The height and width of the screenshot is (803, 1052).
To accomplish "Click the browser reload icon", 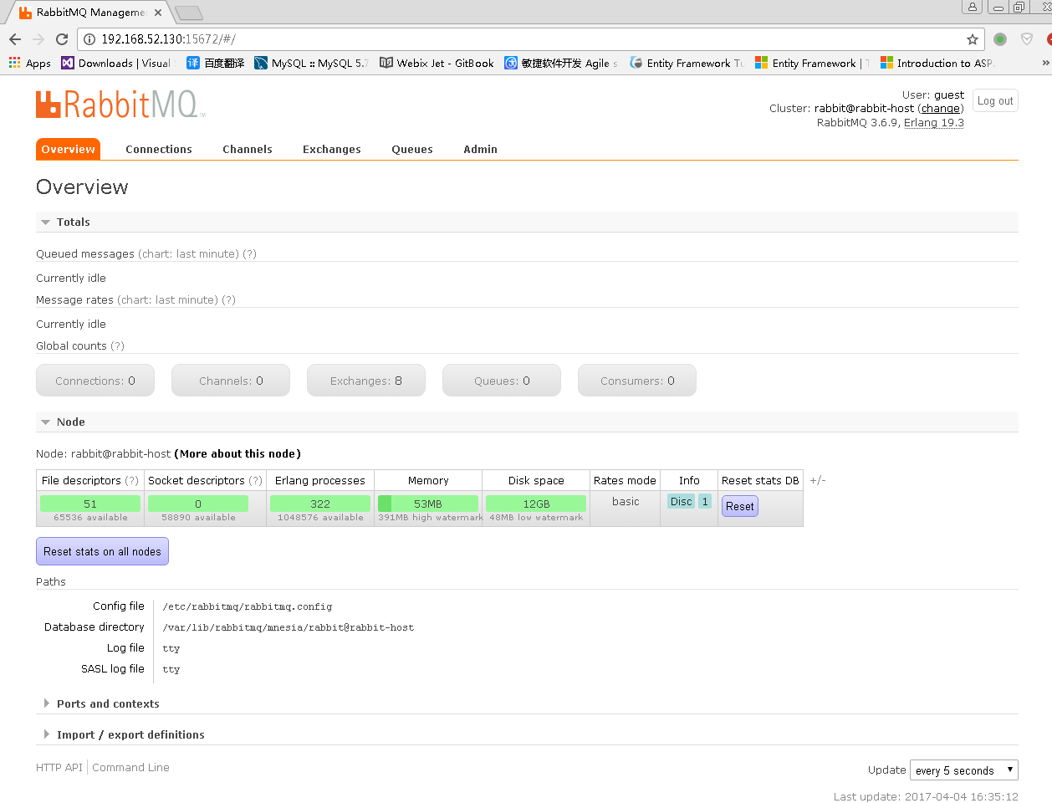I will [x=63, y=37].
